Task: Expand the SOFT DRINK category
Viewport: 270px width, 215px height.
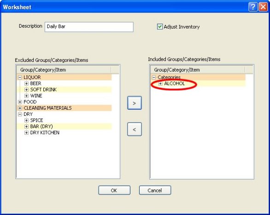Action: (x=26, y=90)
